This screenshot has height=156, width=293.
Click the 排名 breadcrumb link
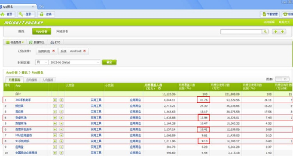(25, 73)
